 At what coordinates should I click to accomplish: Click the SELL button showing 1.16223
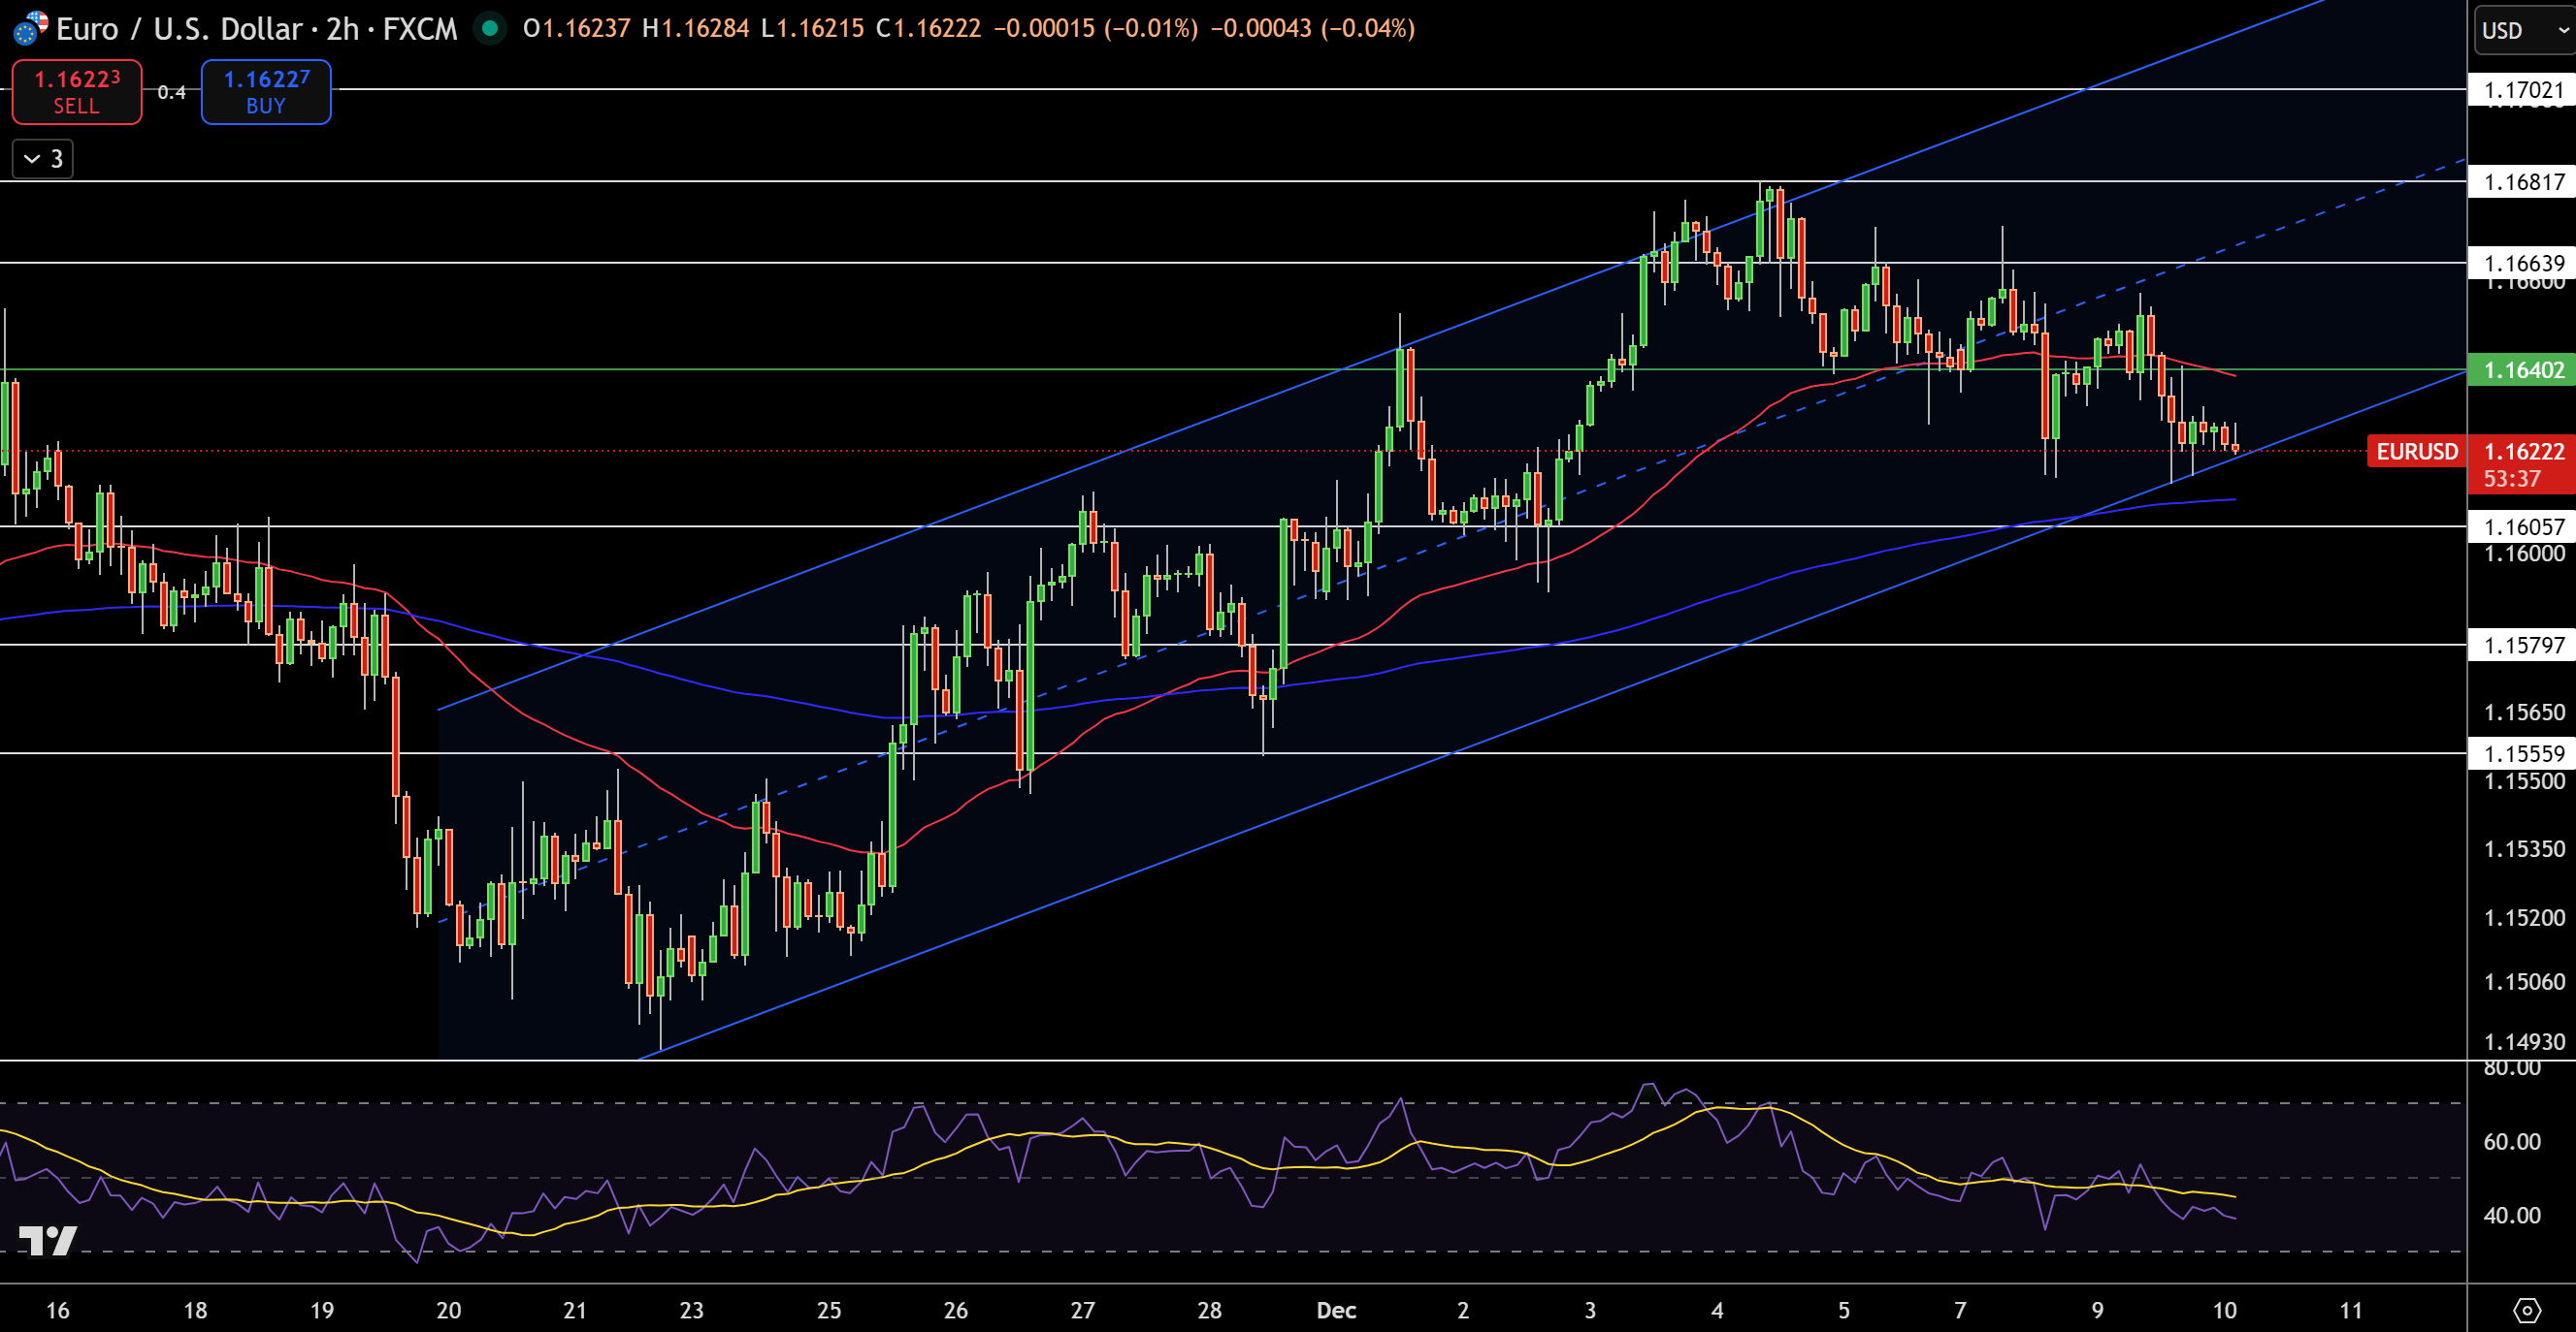77,91
